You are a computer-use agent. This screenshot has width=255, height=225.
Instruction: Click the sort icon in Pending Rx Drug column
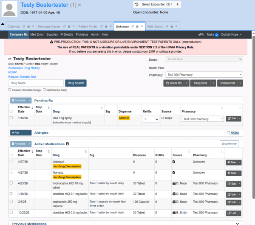[101, 108]
